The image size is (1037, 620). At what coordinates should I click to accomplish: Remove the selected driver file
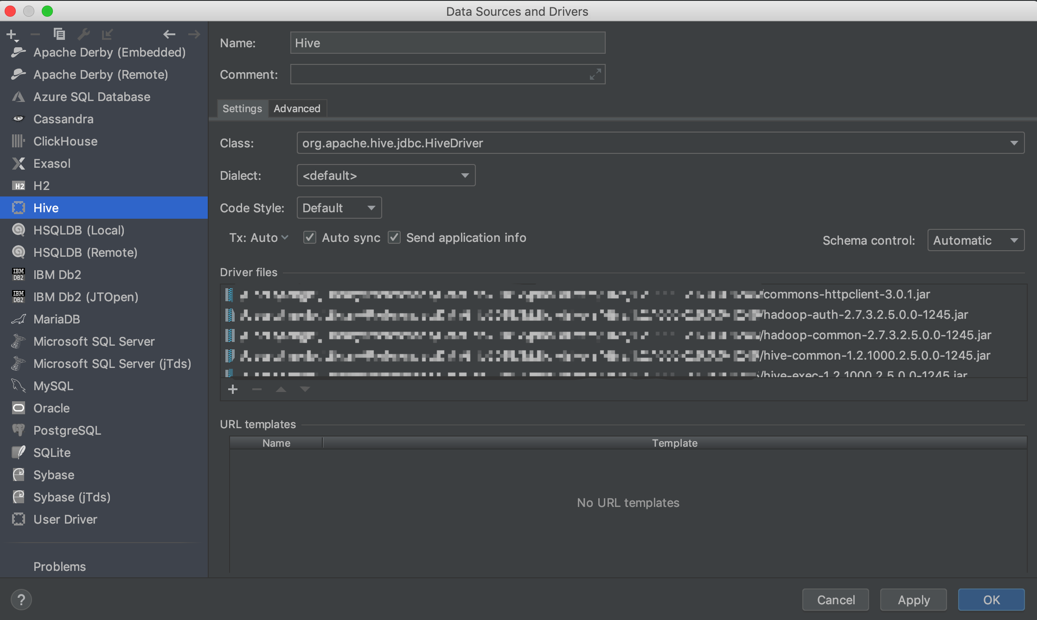(x=257, y=389)
